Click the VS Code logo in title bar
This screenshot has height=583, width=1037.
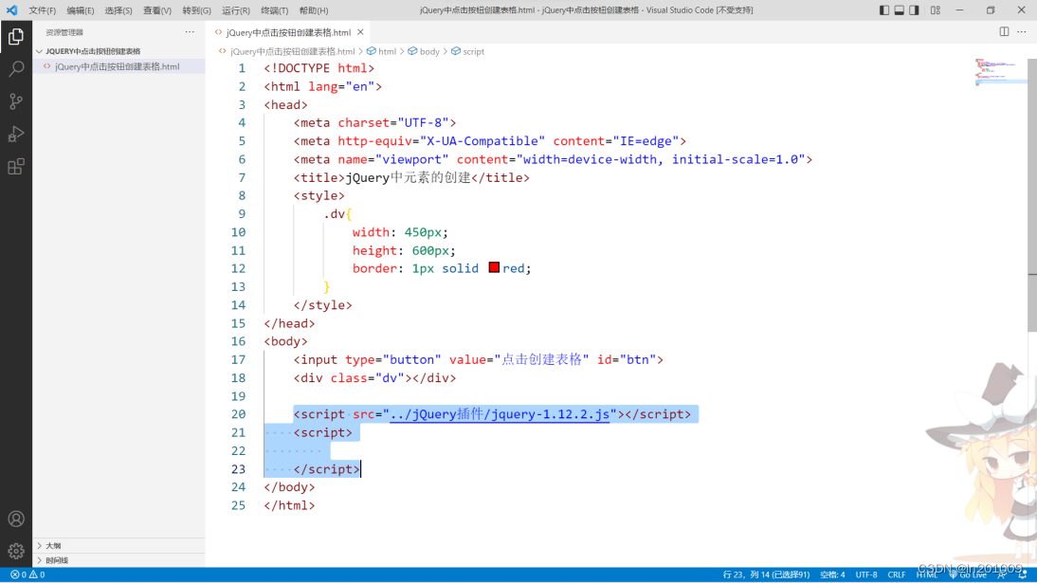pos(12,9)
